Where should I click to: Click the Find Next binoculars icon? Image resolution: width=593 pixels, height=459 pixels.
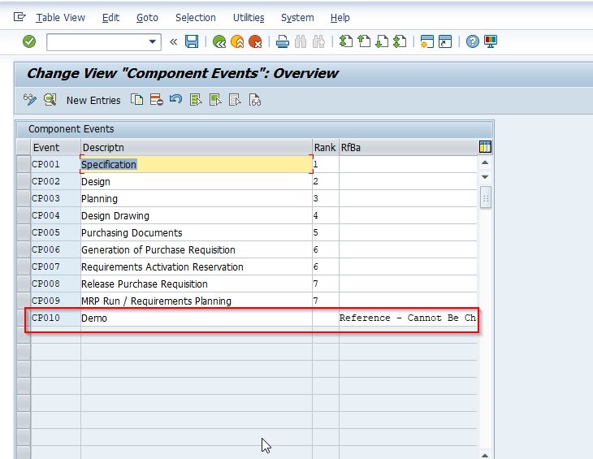click(x=318, y=41)
